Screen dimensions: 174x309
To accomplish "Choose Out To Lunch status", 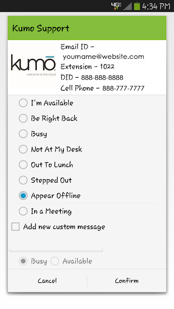I will 87,165.
